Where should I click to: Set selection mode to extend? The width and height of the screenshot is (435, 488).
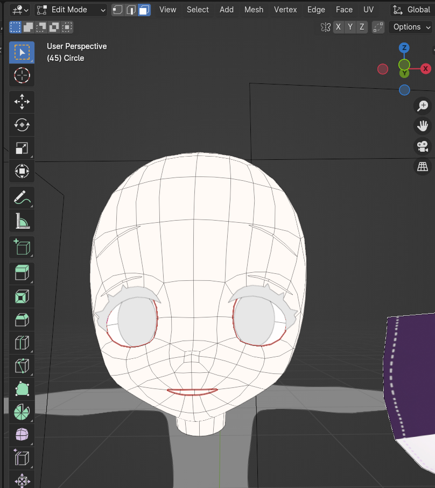point(29,27)
